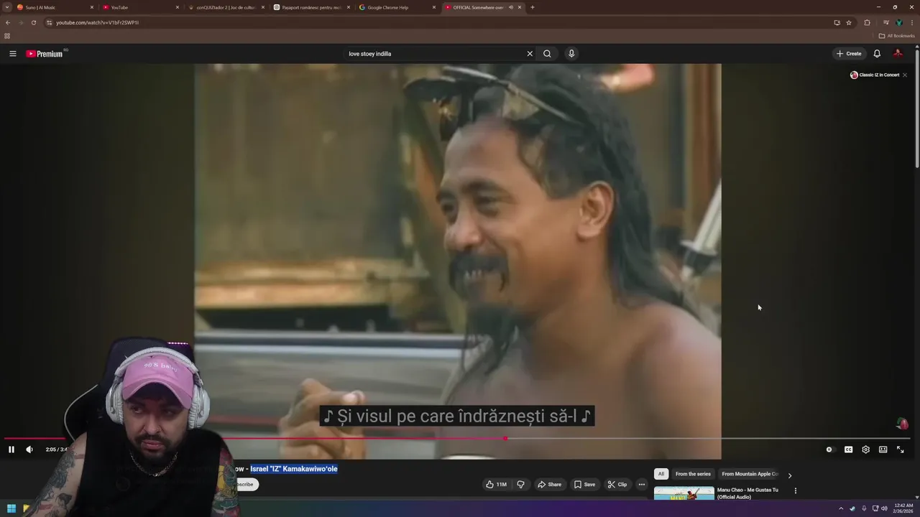
Task: Open the microphone icon in the system tray
Action: tap(864, 508)
